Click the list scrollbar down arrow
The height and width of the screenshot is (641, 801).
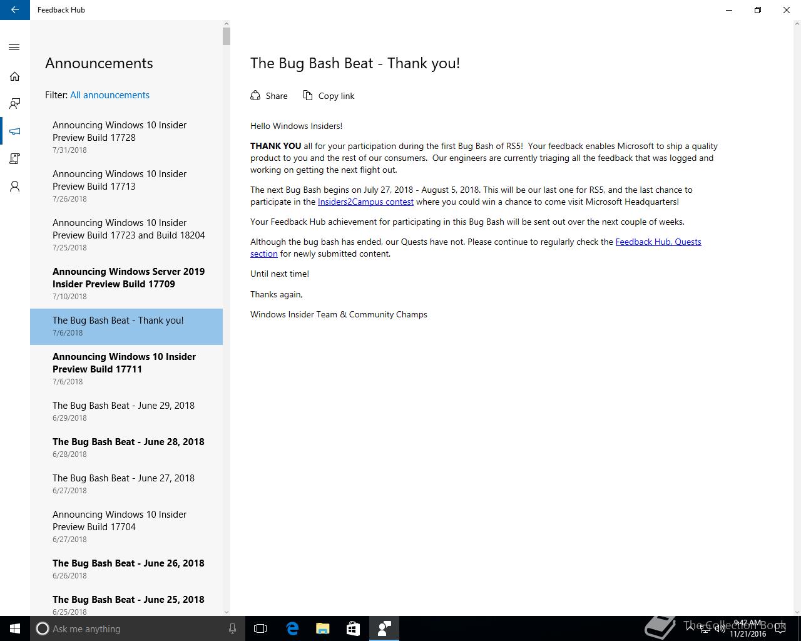(227, 612)
